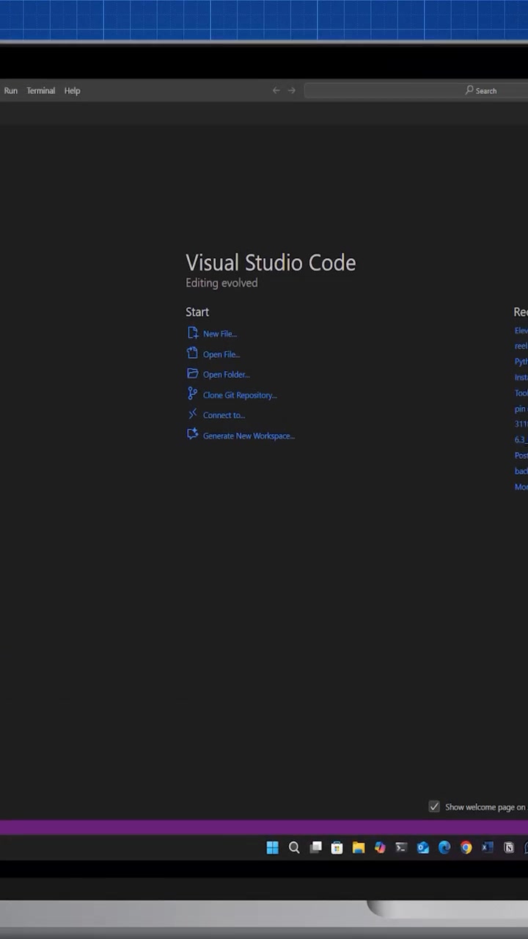Navigate back with the left arrow
The height and width of the screenshot is (939, 528).
[x=276, y=91]
